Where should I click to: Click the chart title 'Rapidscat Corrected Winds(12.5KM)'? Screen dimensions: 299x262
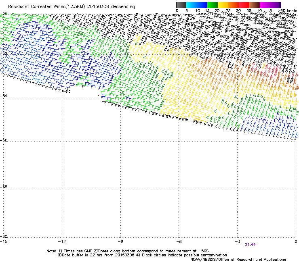pos(46,7)
